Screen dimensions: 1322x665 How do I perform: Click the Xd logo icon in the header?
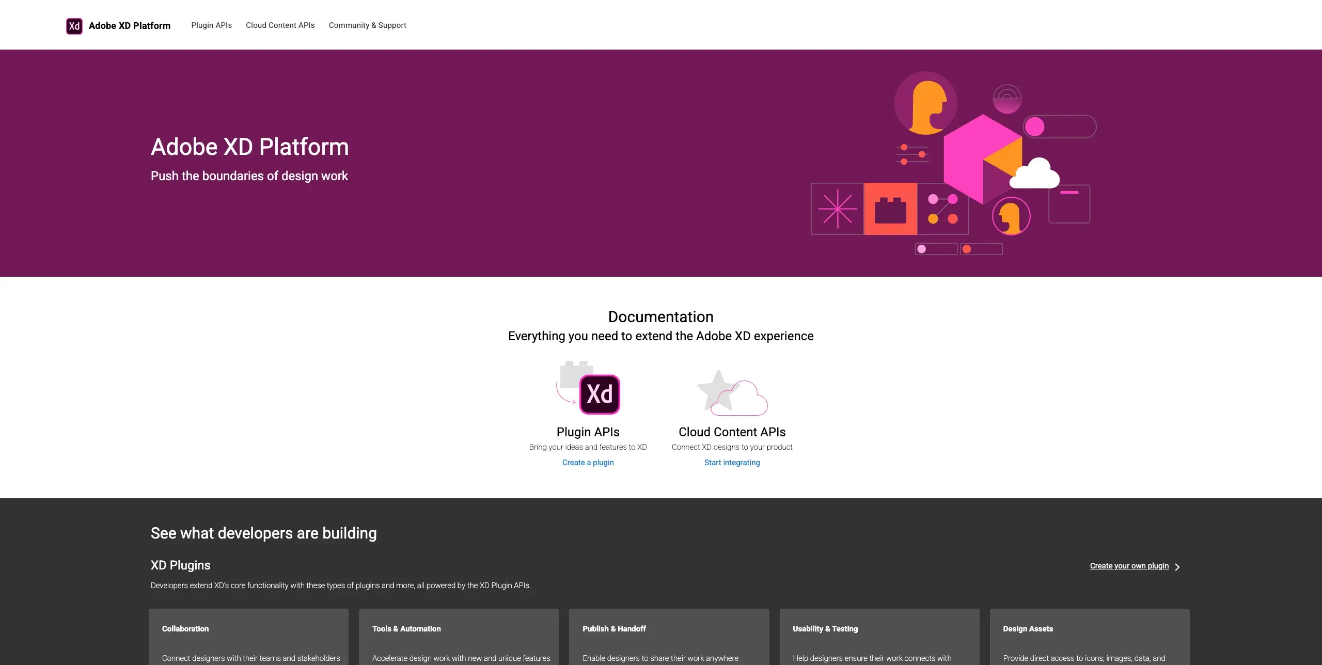point(74,25)
